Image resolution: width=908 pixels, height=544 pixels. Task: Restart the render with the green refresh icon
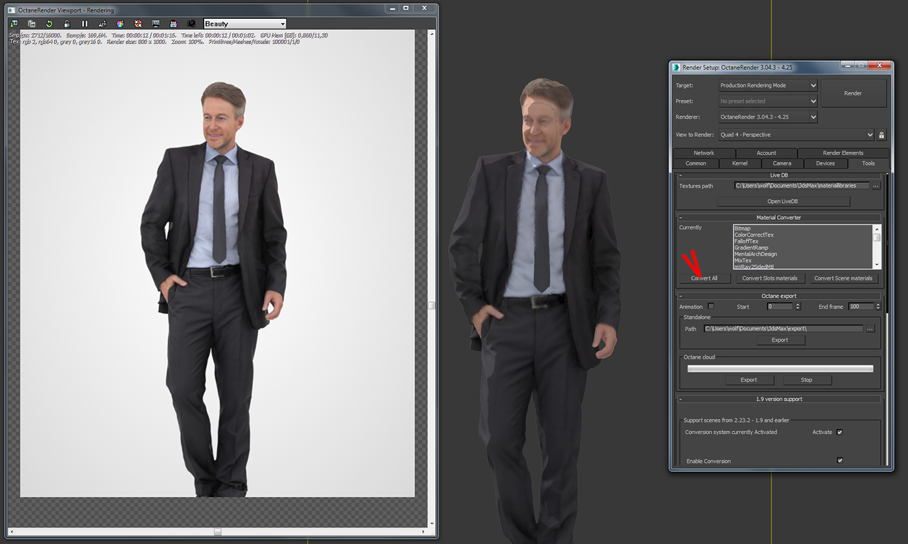click(x=49, y=24)
